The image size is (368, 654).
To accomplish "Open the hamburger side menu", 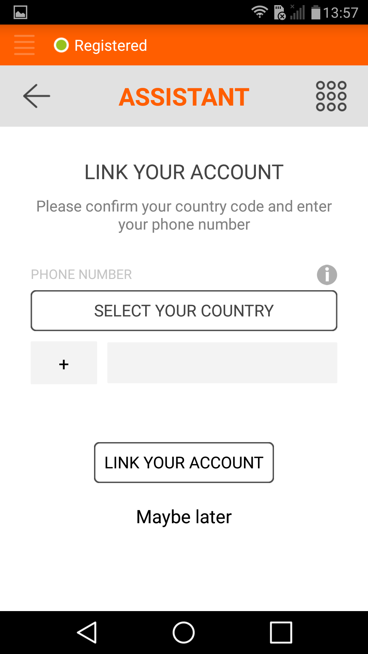I will [24, 45].
